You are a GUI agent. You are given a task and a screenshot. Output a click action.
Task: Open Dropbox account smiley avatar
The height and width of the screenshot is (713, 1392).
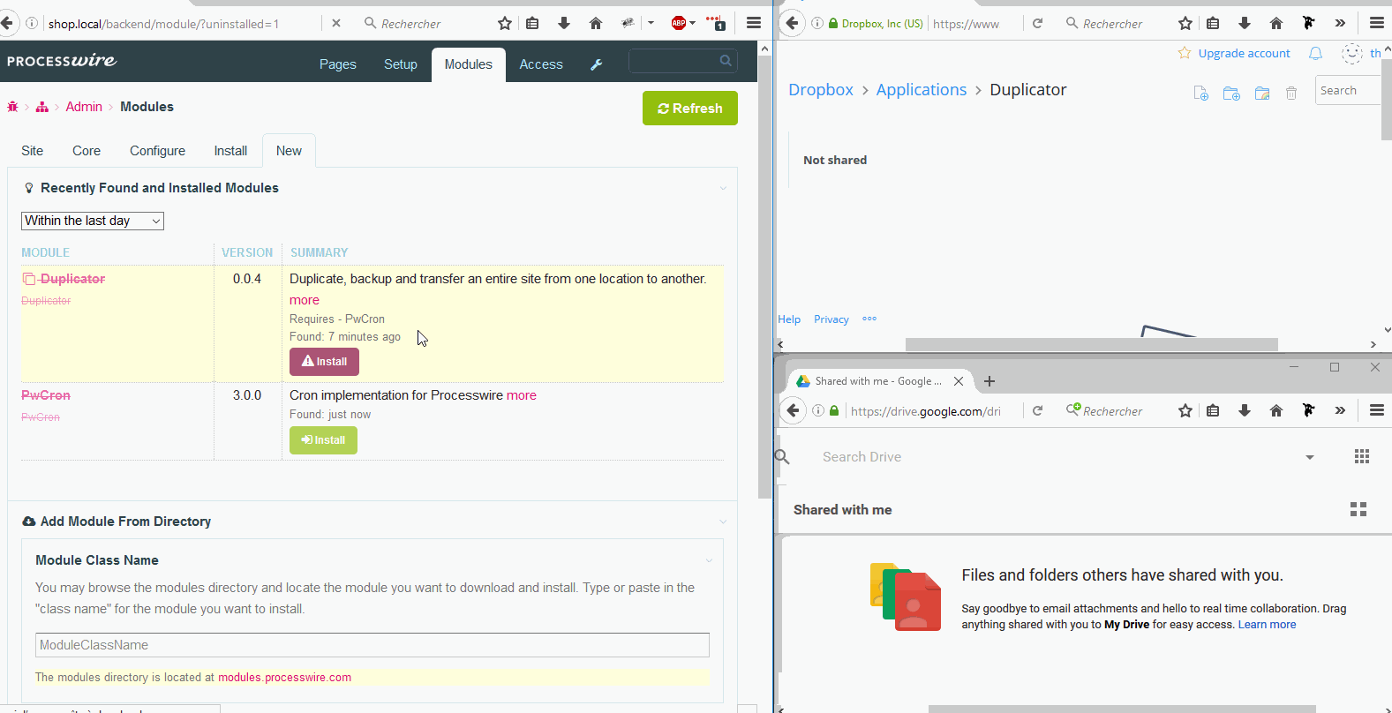point(1351,53)
